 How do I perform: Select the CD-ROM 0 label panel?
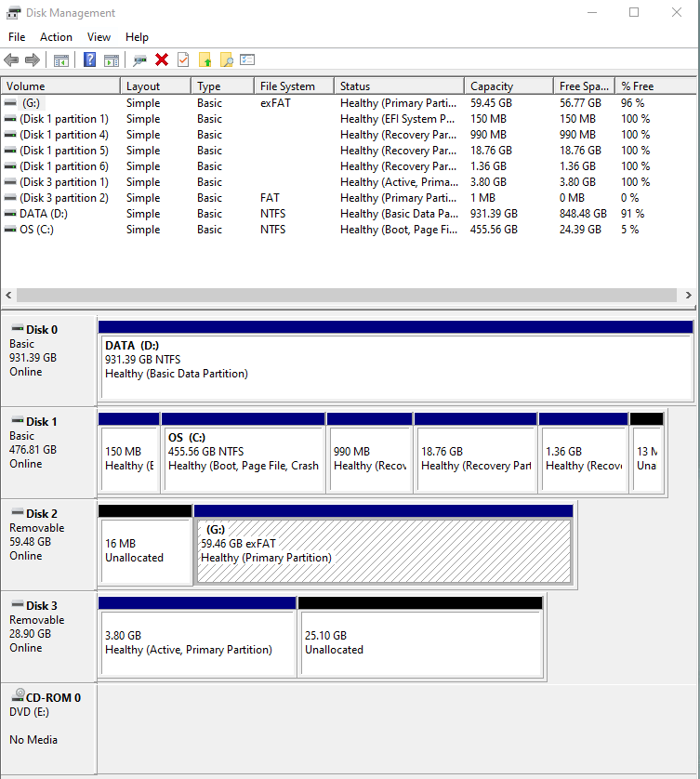click(x=48, y=729)
